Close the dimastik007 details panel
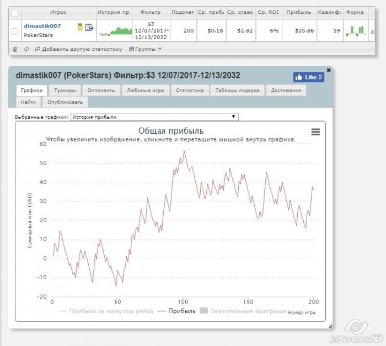Screen dimensions: 386x346 tap(329, 70)
